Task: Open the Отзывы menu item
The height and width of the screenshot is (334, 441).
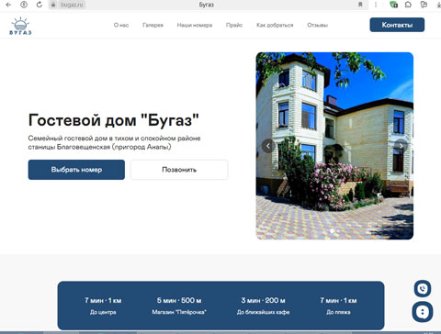Action: [x=318, y=25]
